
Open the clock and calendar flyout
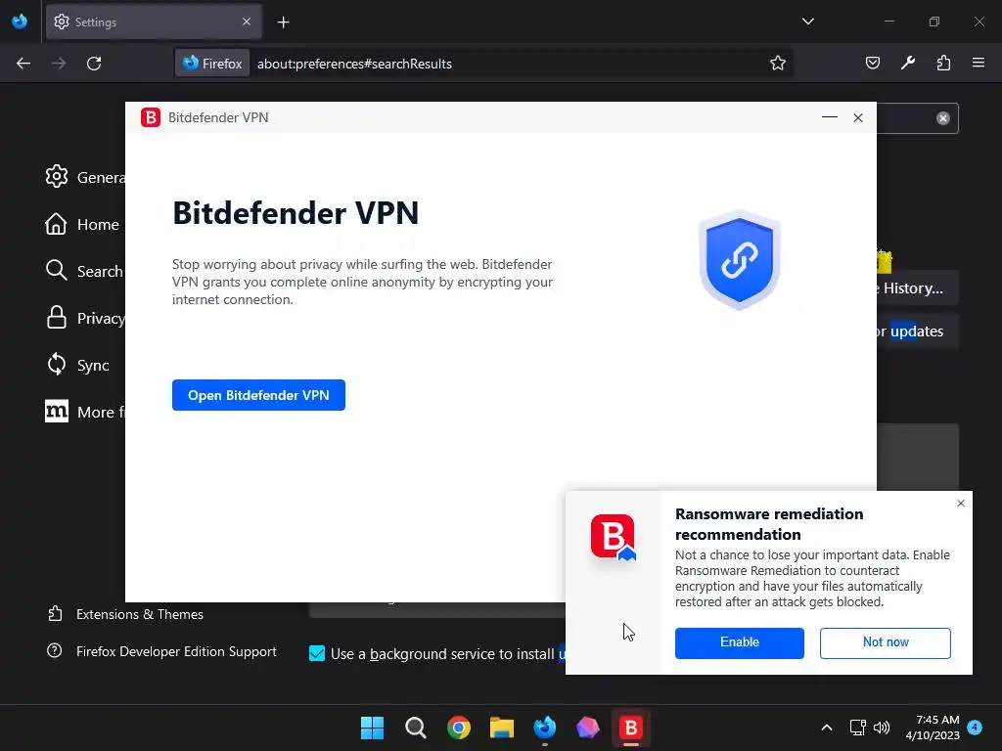click(933, 728)
